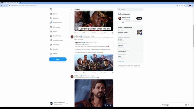
Task: View analytics of prayer meme tweet
Action: tap(102, 33)
